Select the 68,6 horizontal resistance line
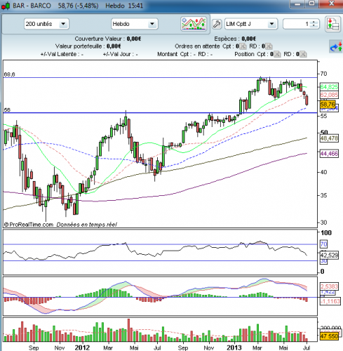343x351 pixels. (x=160, y=77)
